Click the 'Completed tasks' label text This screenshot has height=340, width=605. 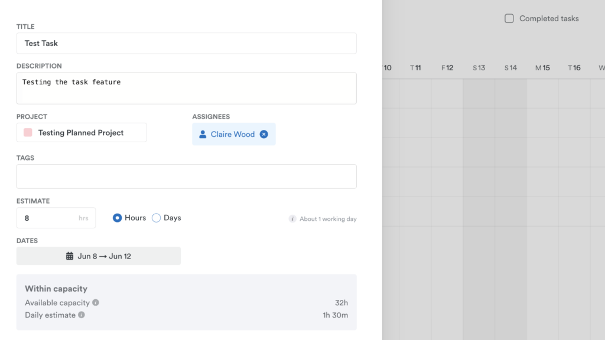pyautogui.click(x=549, y=18)
